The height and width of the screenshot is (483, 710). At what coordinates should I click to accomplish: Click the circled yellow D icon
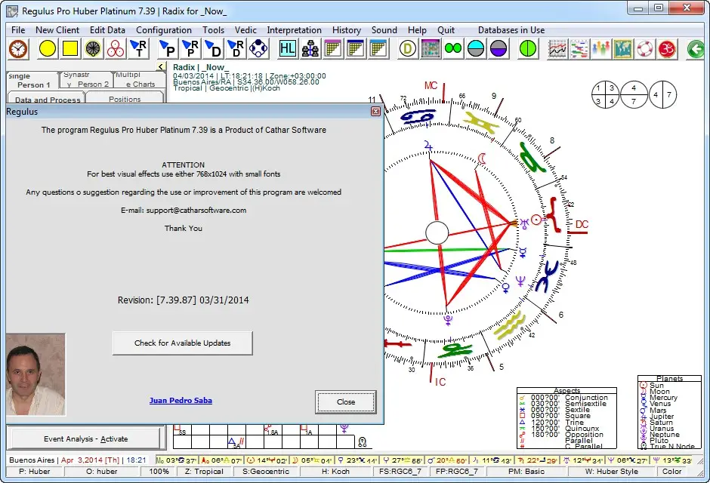coord(408,49)
